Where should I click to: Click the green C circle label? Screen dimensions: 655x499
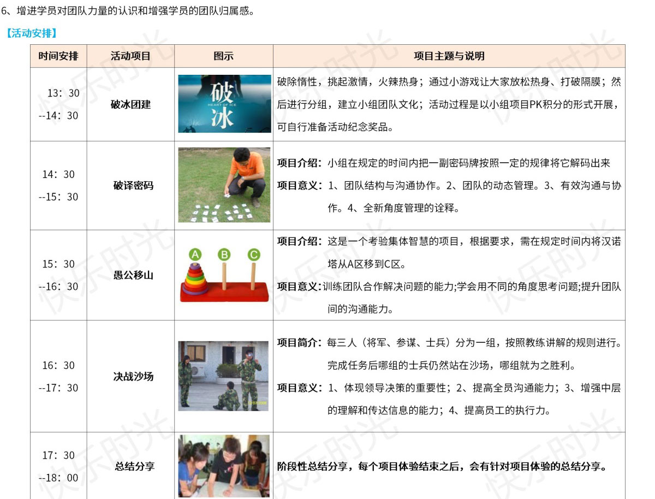coord(253,254)
